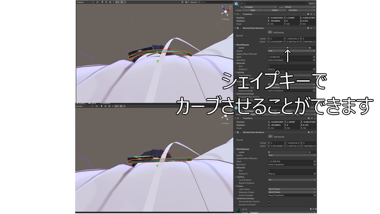Screen dimensions: 380x214
Task: Toggle GameObject active checkbox in upper Inspector
Action: coord(241,3)
